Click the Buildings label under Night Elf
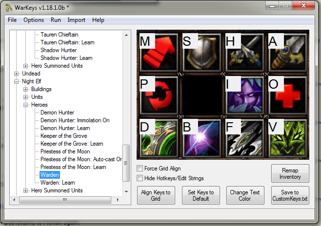Image resolution: width=321 pixels, height=226 pixels. 41,89
